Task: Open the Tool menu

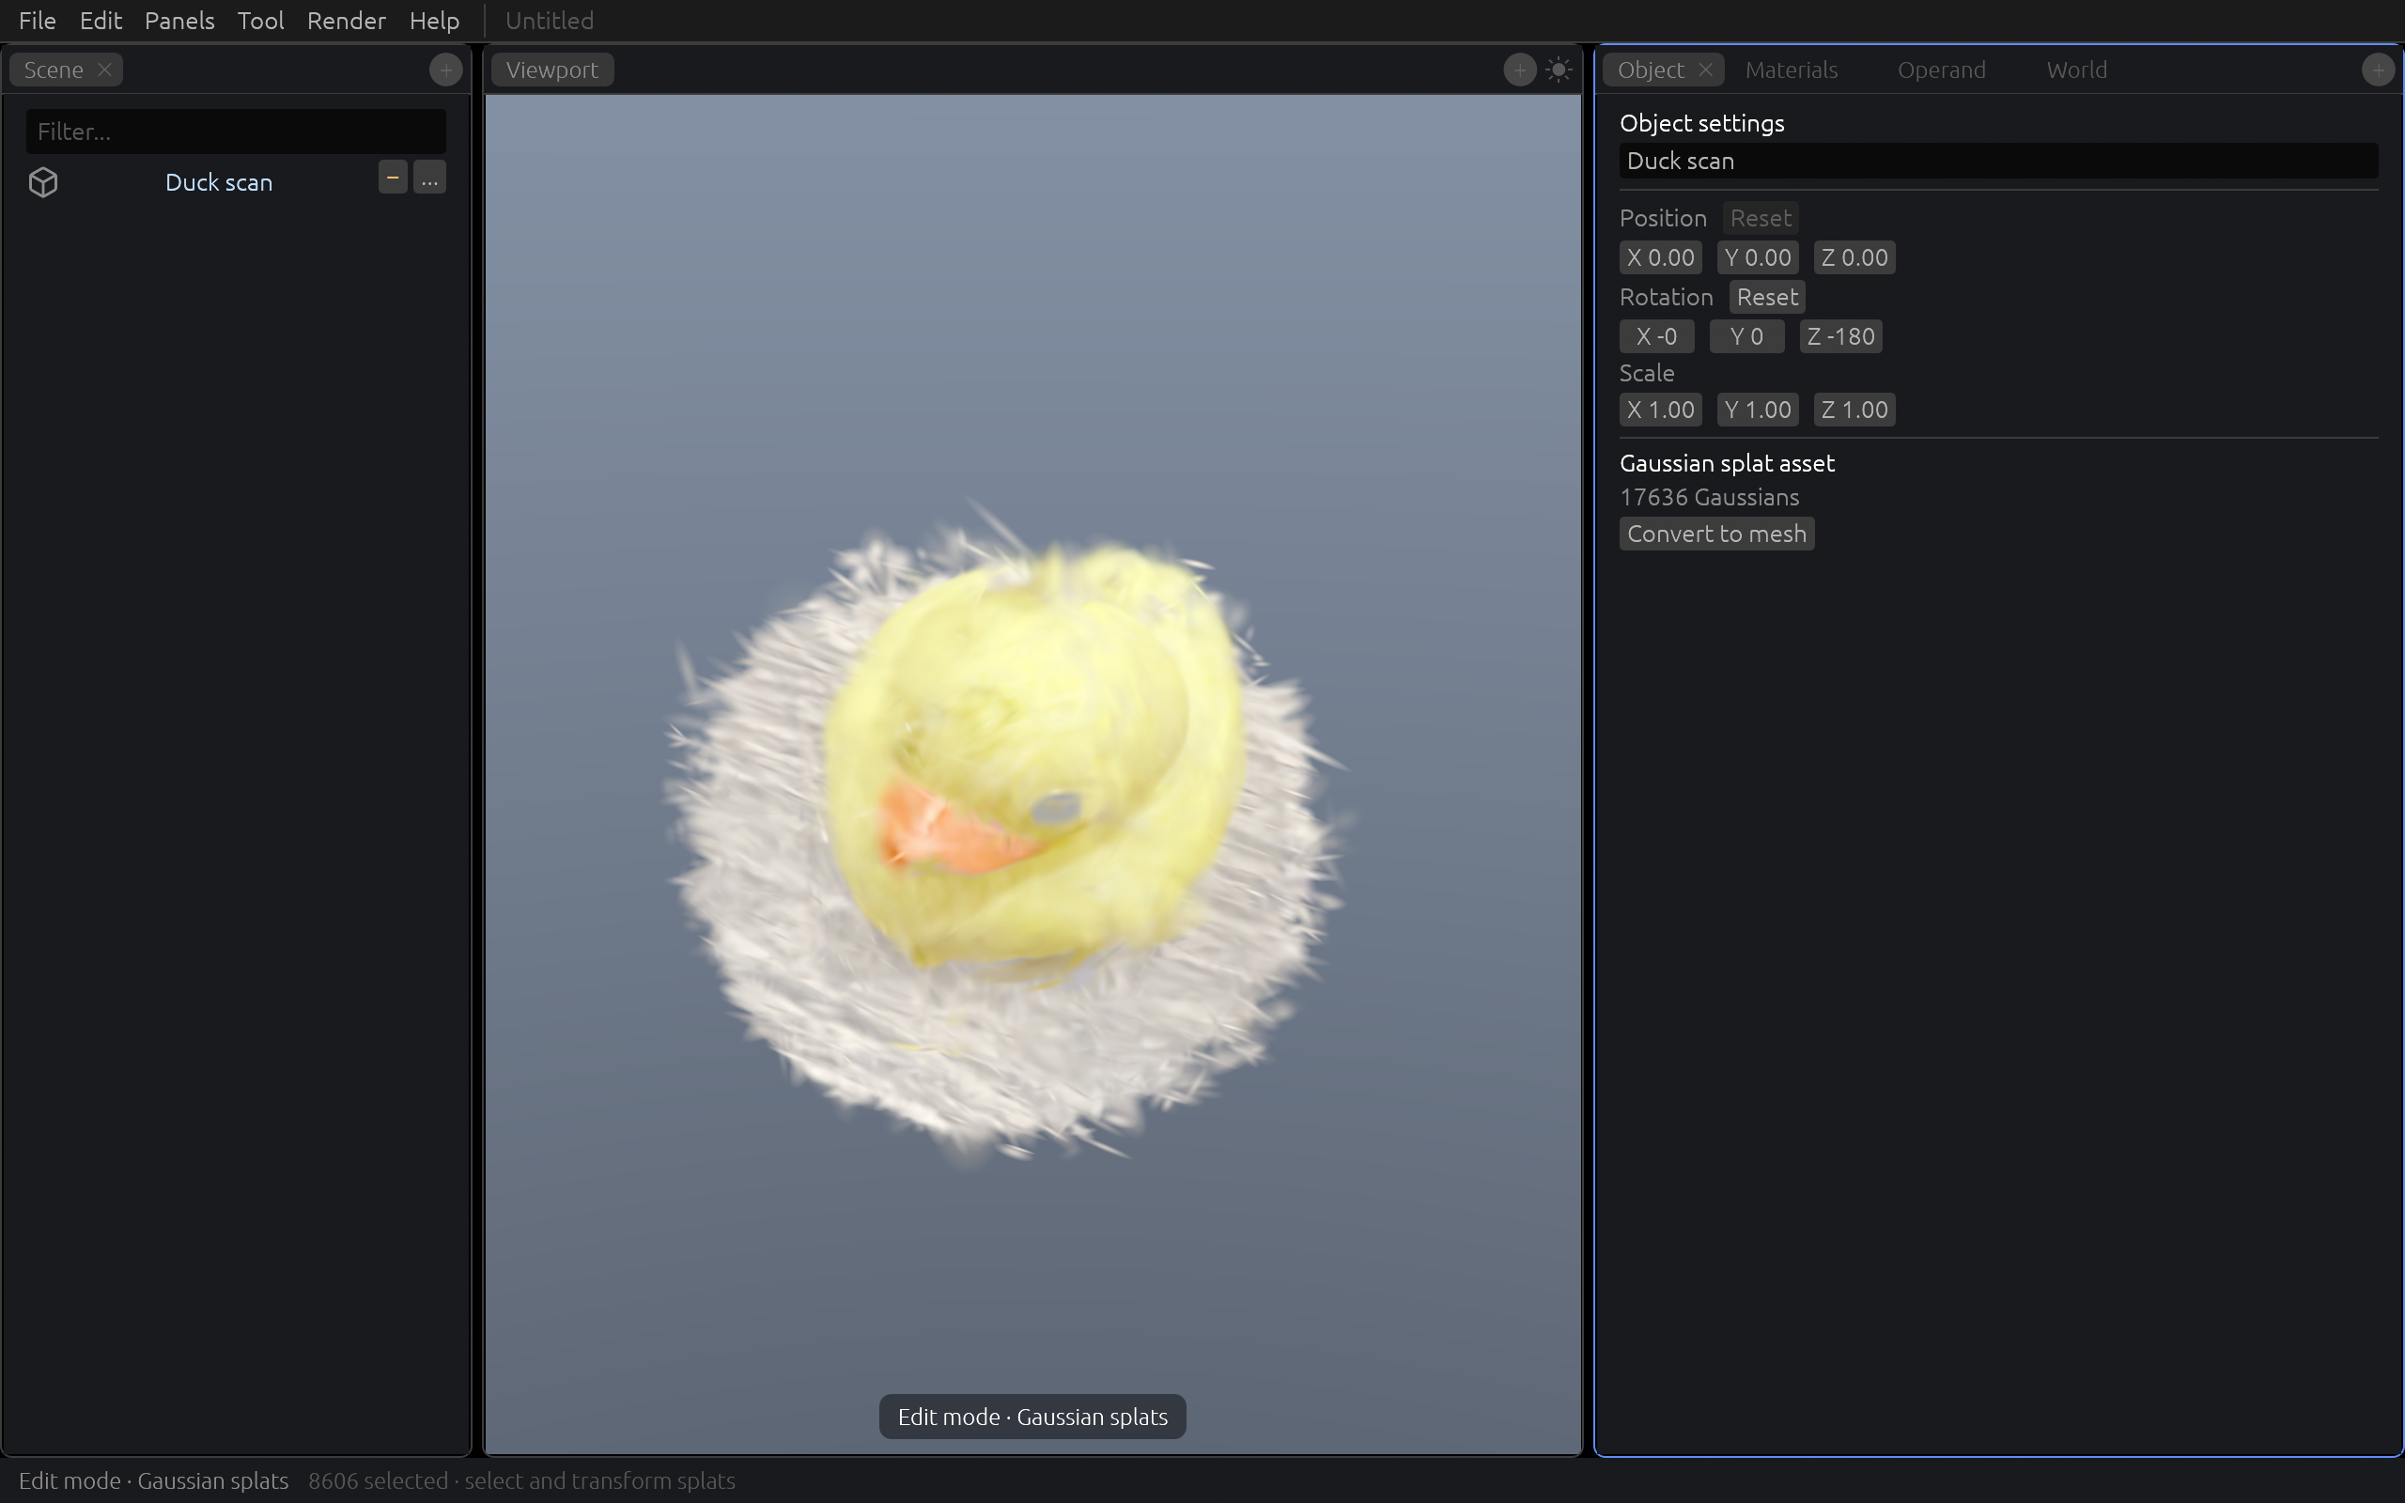Action: [x=260, y=21]
